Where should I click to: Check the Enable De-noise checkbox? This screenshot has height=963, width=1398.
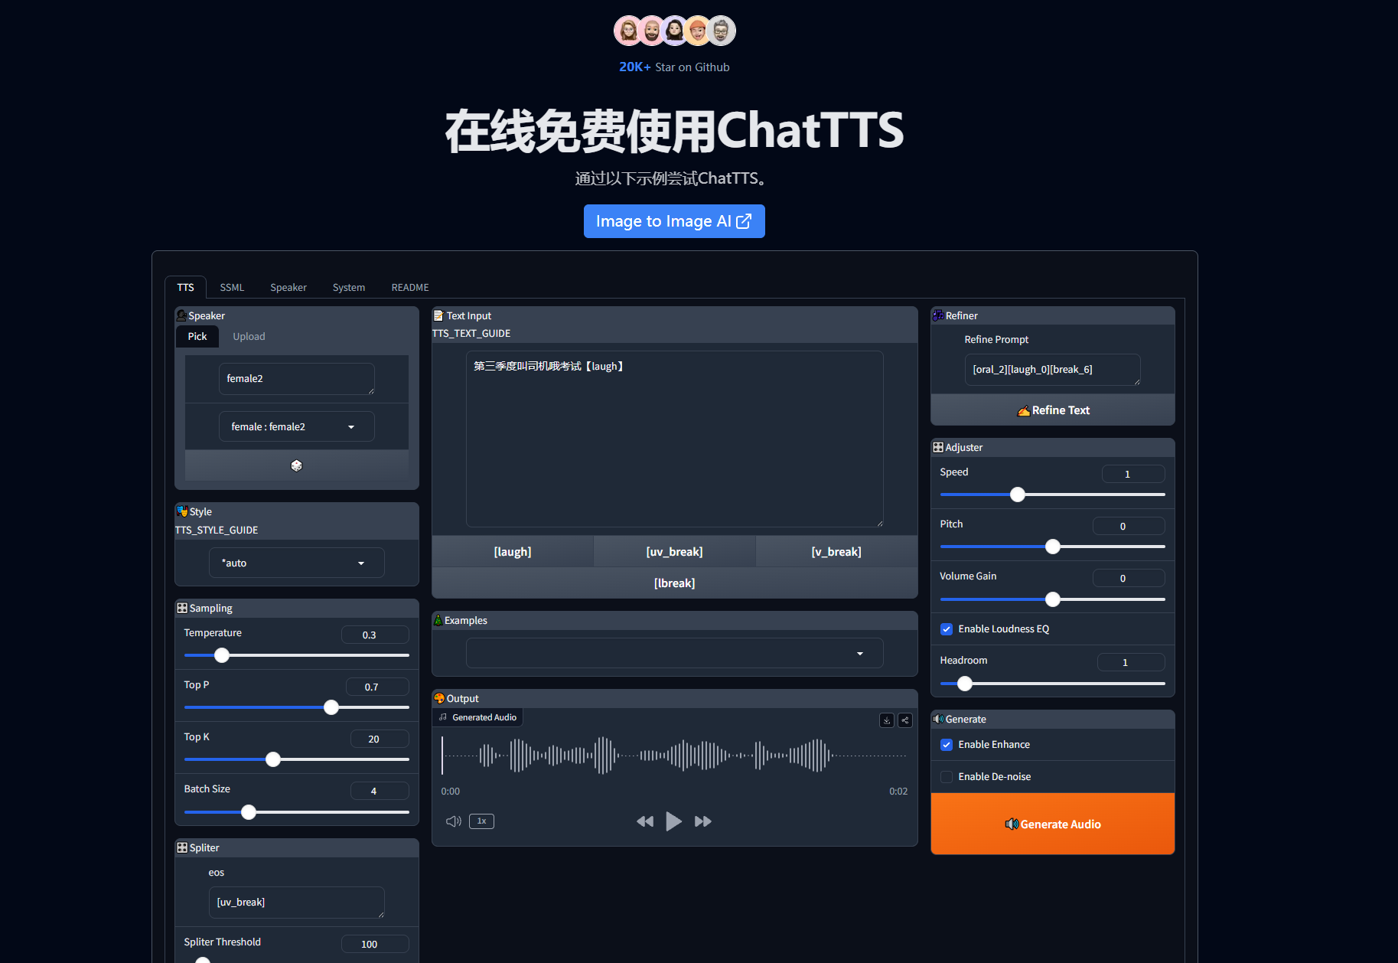click(947, 777)
